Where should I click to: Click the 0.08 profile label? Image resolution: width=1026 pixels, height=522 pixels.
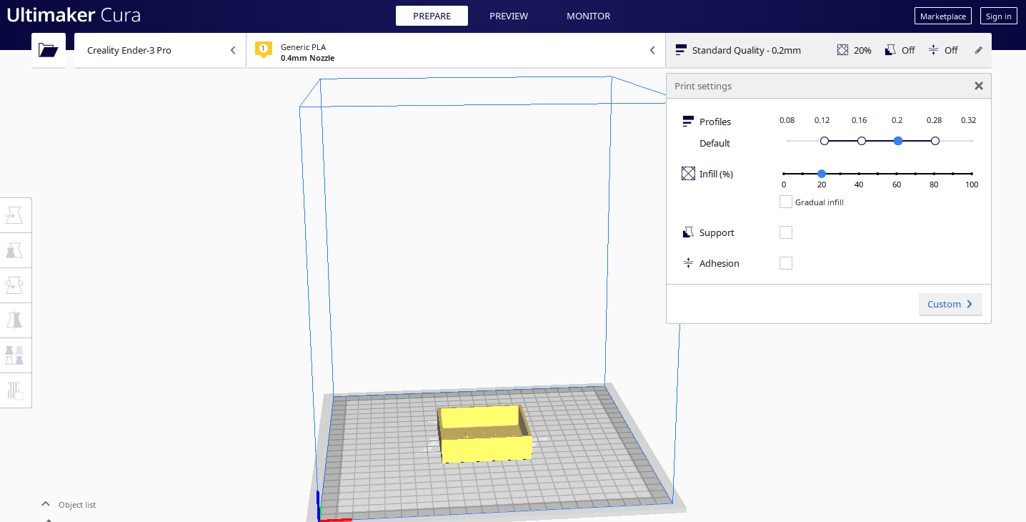click(x=787, y=120)
